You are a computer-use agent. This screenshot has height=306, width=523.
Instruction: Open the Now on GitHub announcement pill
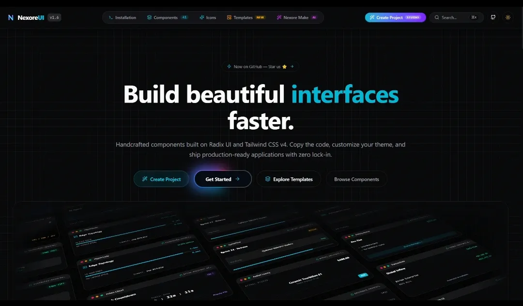(x=260, y=67)
